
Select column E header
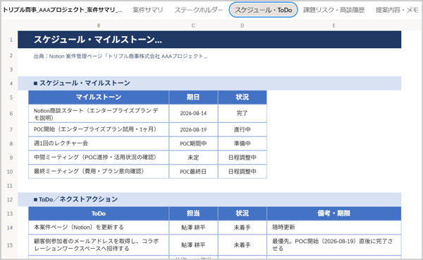click(x=333, y=25)
